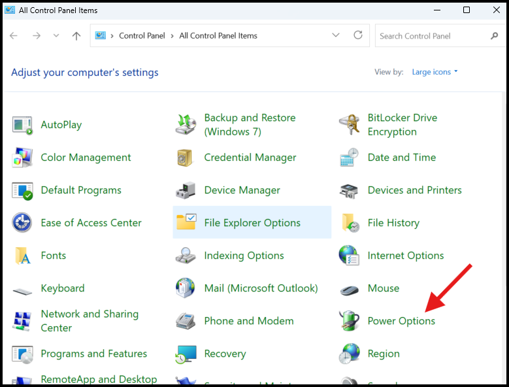Go up one level with Up arrow
This screenshot has height=387, width=509.
click(76, 36)
